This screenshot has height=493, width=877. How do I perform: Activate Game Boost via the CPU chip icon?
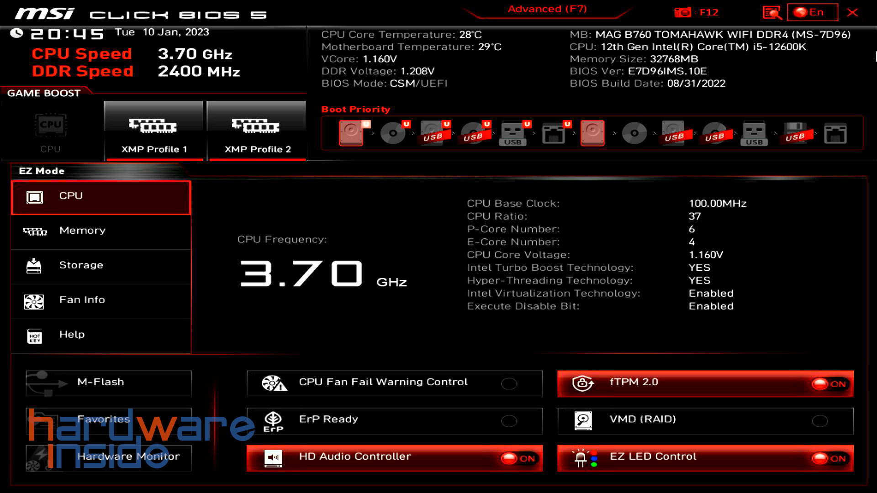point(50,126)
